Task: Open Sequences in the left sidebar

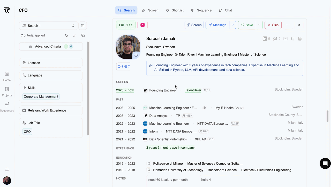Action: (7, 107)
